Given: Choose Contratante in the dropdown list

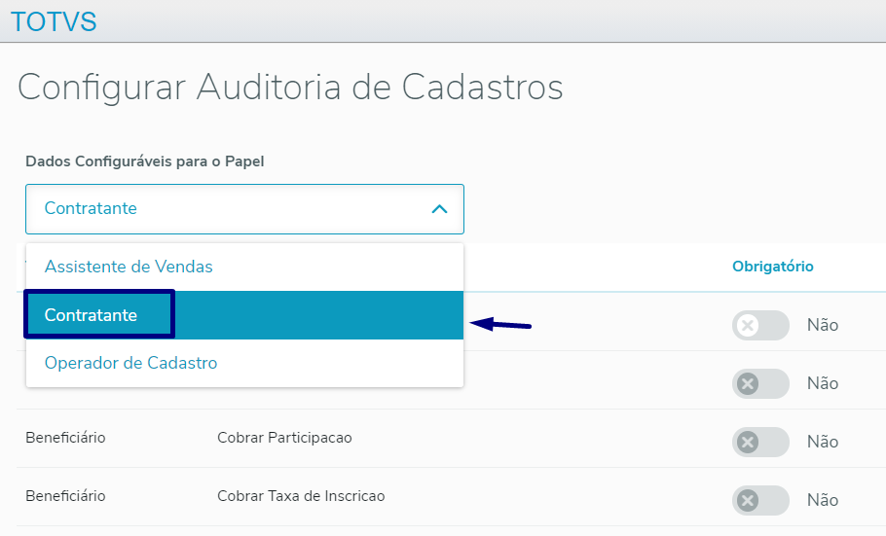Looking at the screenshot, I should 244,315.
